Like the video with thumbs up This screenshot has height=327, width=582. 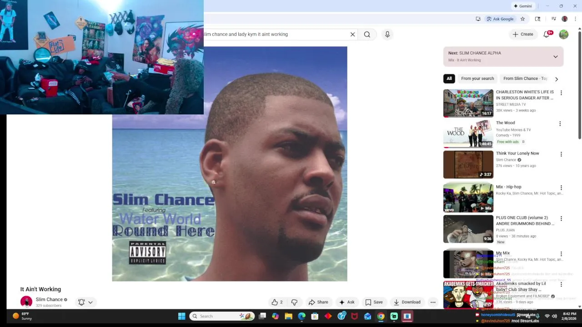277,302
